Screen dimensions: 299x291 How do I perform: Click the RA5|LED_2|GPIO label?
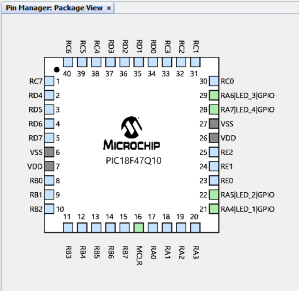tap(247, 195)
